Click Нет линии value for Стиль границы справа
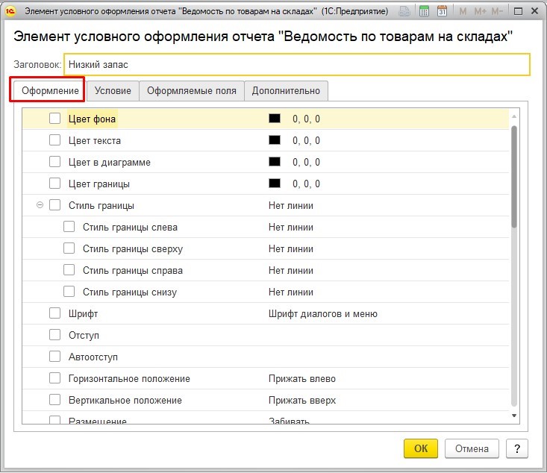547x473 pixels. pos(291,270)
